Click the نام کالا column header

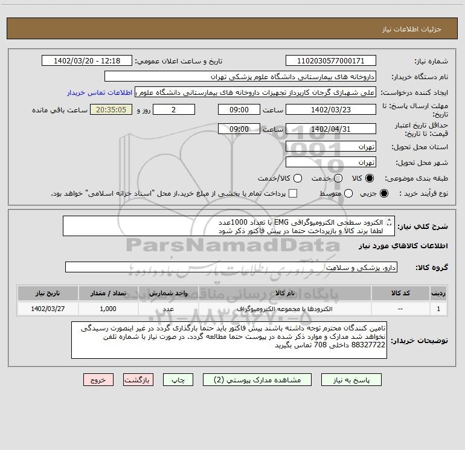284,294
